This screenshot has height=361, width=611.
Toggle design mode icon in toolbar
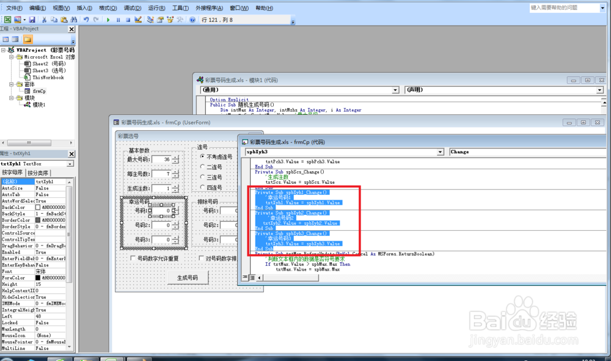click(x=138, y=20)
